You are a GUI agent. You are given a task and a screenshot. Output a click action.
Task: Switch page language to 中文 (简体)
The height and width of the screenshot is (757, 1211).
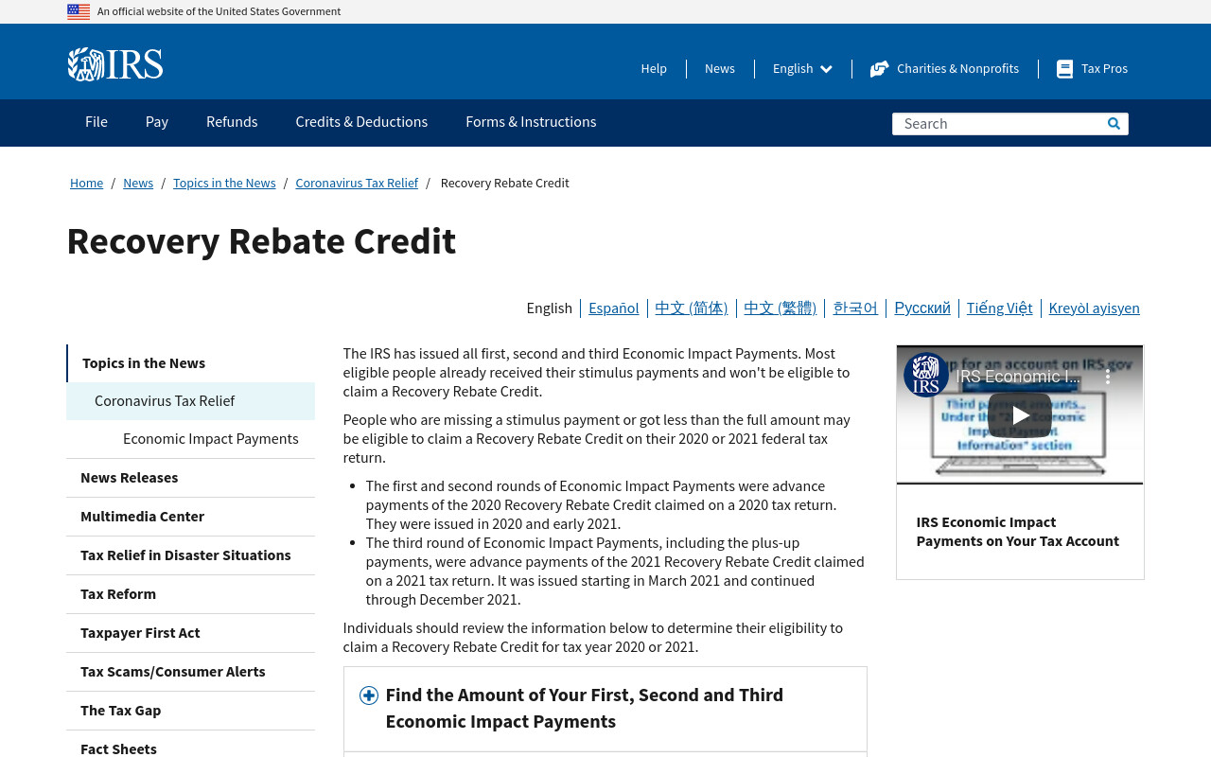[x=691, y=308]
